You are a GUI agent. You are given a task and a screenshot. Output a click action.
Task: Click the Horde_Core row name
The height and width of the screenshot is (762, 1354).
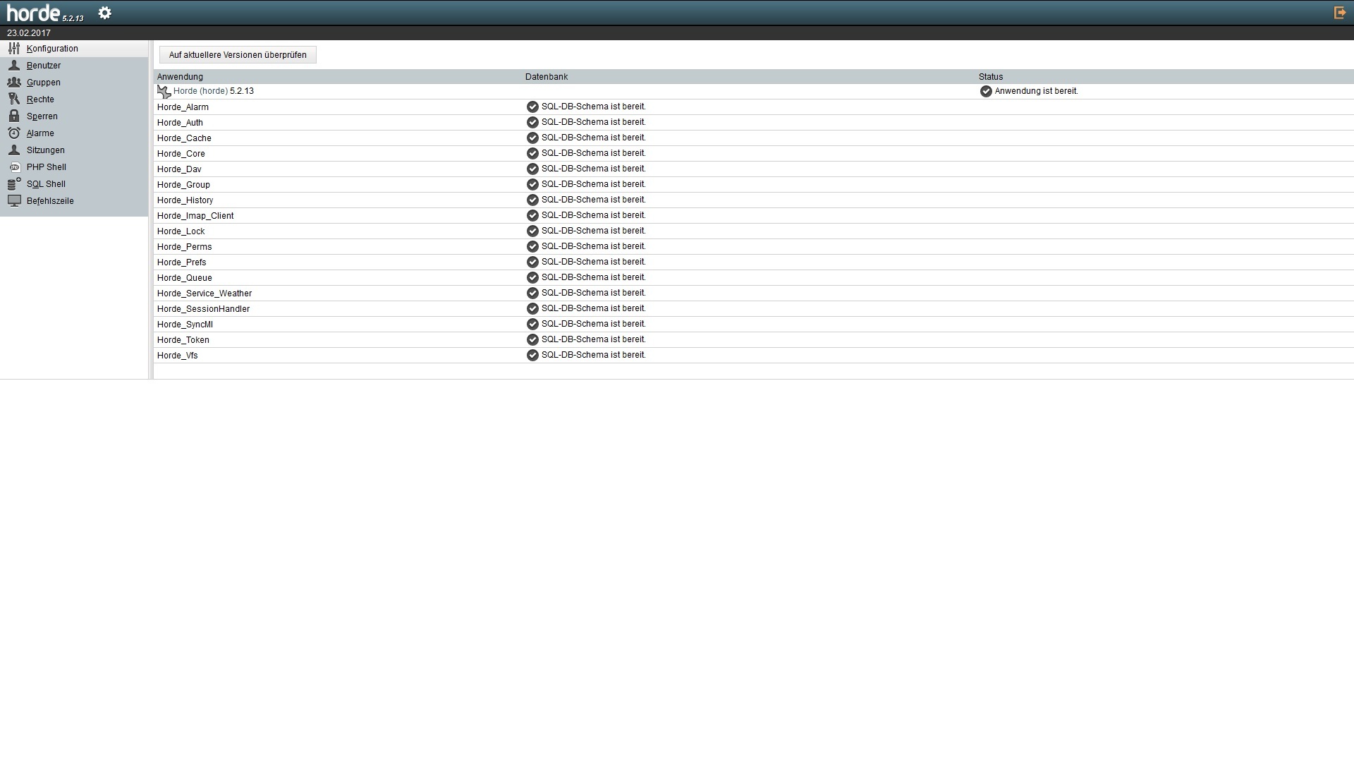pyautogui.click(x=181, y=154)
